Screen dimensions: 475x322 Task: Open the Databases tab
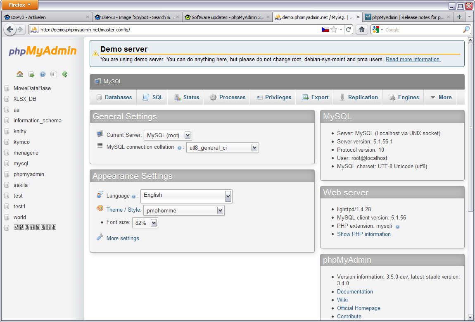click(x=114, y=97)
